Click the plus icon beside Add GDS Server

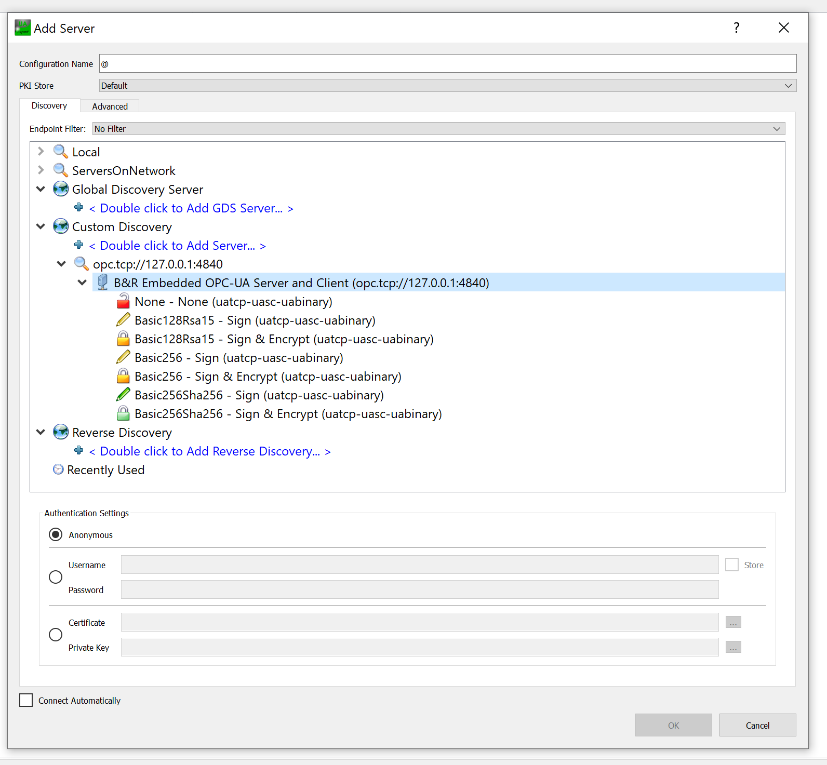pos(79,207)
